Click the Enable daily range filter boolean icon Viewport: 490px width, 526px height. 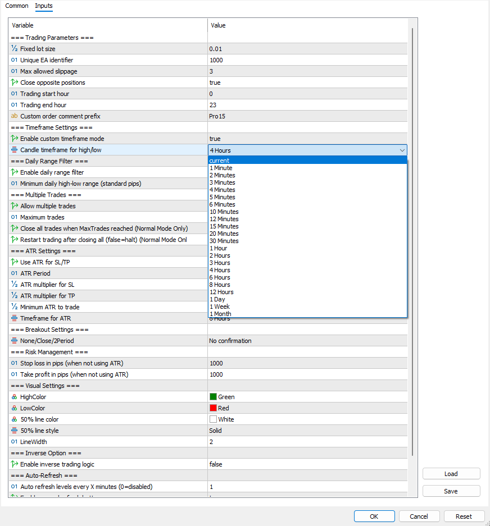[x=14, y=172]
